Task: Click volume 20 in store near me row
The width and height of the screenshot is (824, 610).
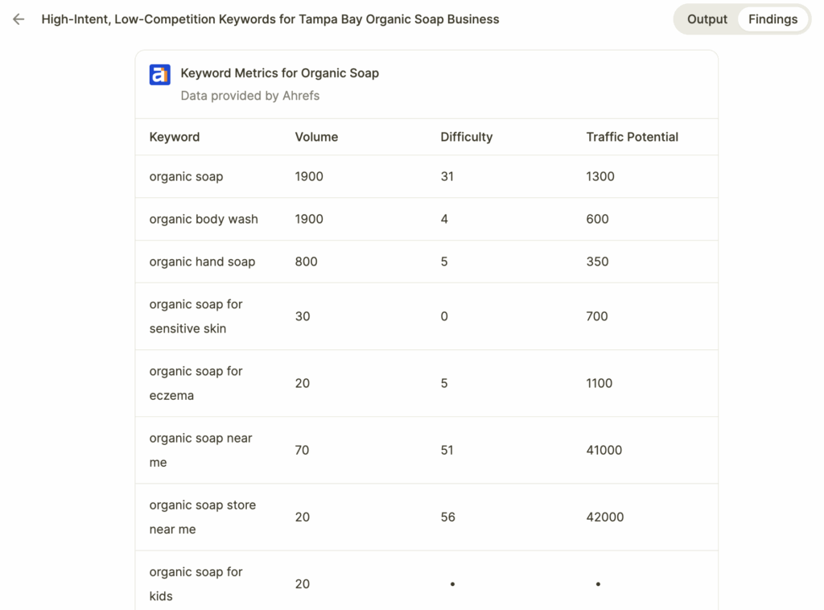Action: (303, 517)
